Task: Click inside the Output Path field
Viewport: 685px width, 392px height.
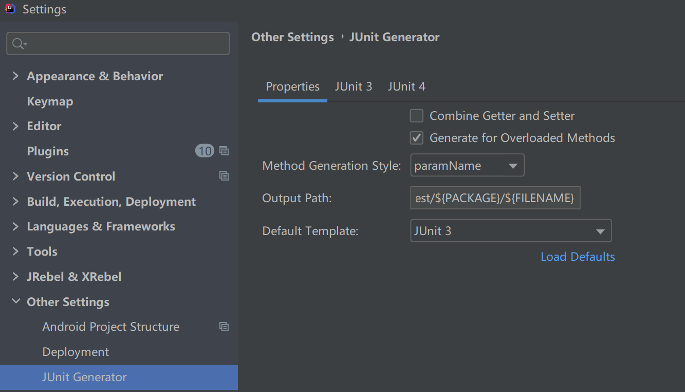Action: (x=494, y=198)
